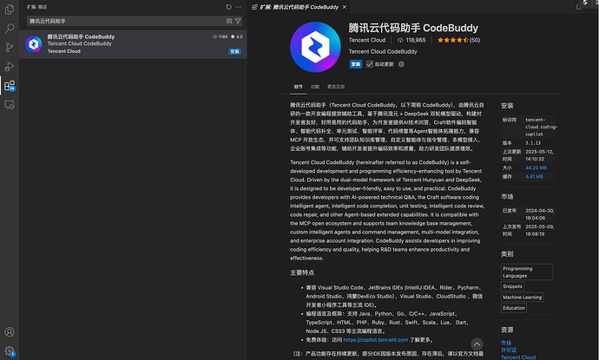Install CodeBuddy from the search result row

coord(234,51)
